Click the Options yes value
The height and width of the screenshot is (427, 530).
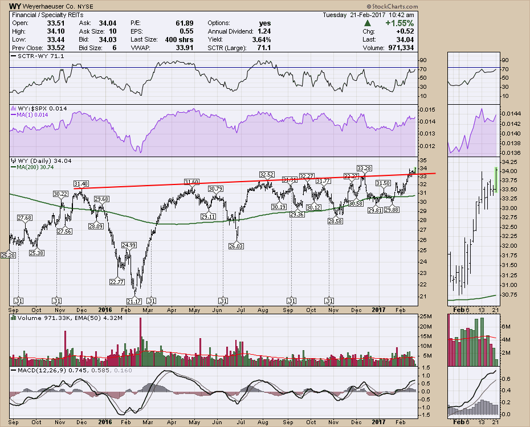(264, 23)
